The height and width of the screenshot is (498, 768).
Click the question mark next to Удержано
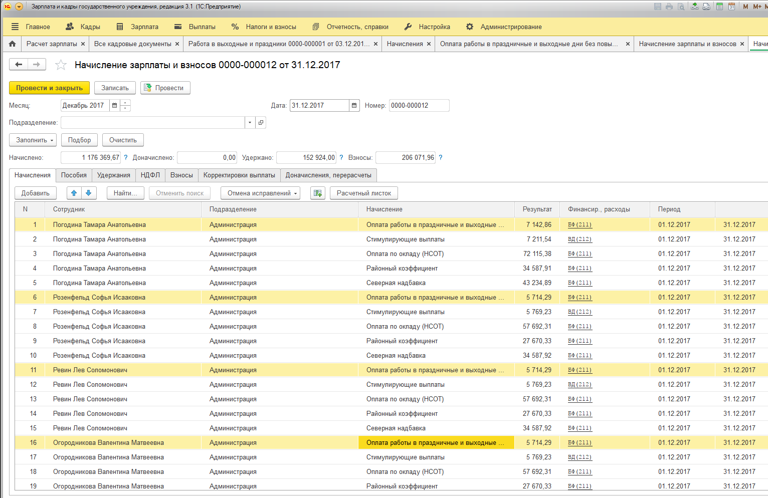pos(341,157)
